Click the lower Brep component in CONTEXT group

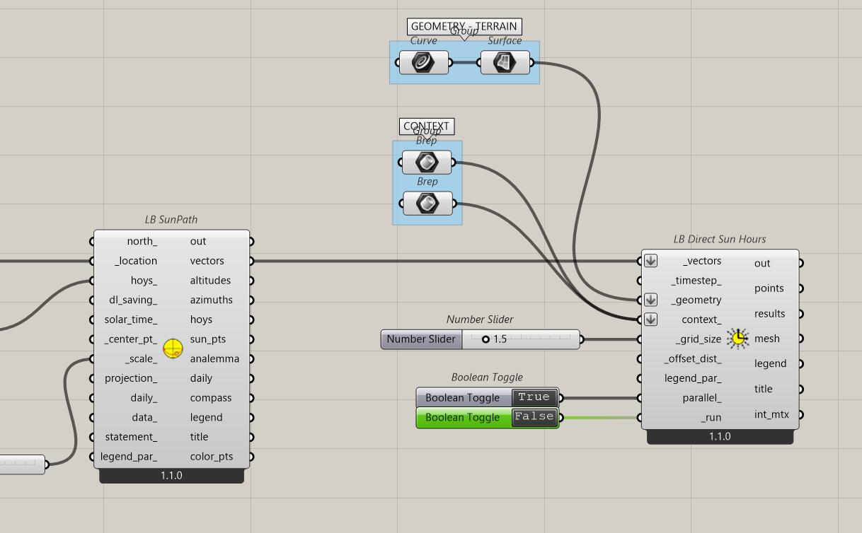click(x=427, y=204)
